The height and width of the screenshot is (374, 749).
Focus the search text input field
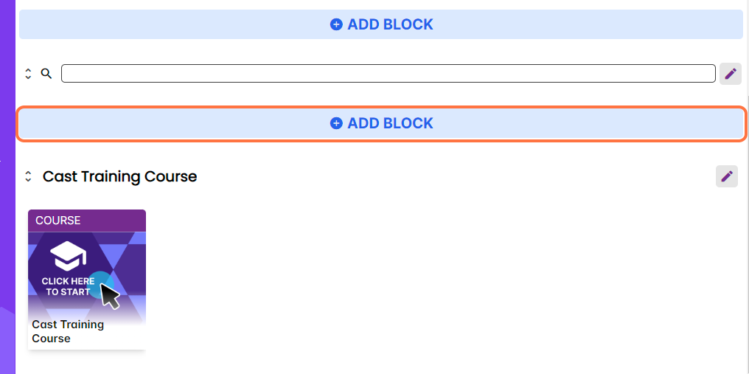point(388,74)
